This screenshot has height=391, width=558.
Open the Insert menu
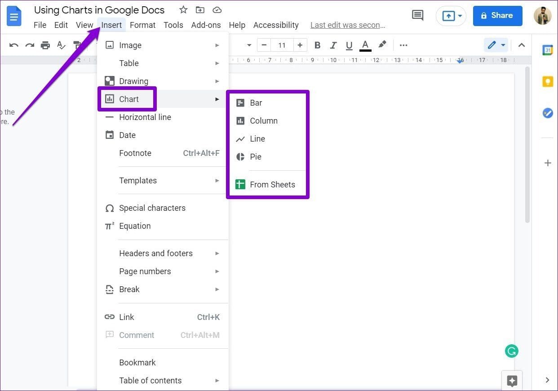[x=111, y=25]
